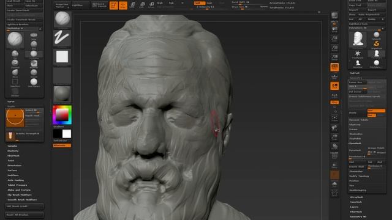Open the material sphere selector

(62, 94)
